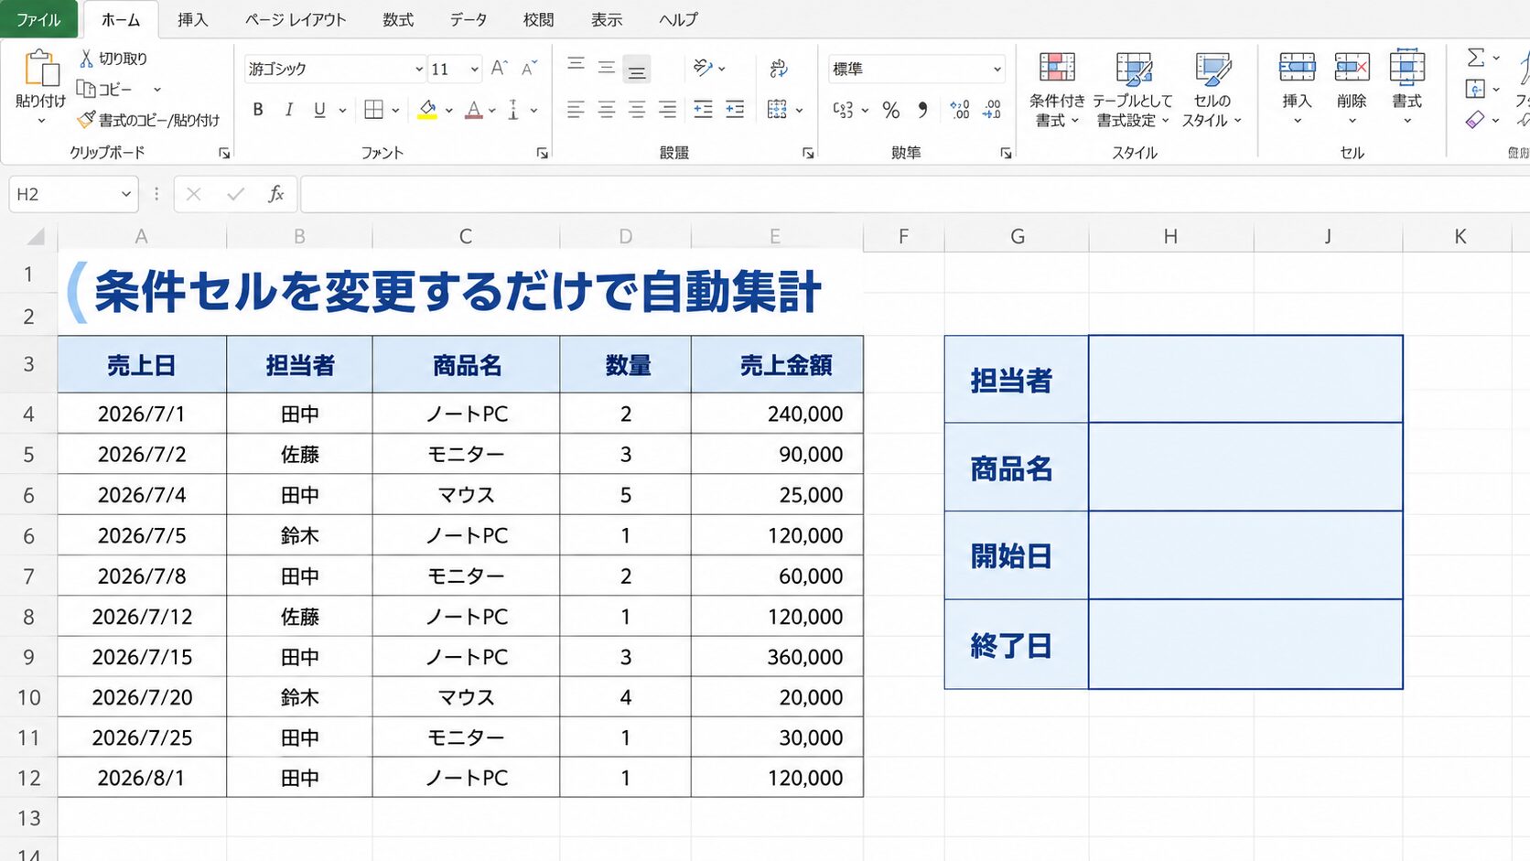Open the font size dropdown
The width and height of the screenshot is (1530, 861).
pos(475,69)
